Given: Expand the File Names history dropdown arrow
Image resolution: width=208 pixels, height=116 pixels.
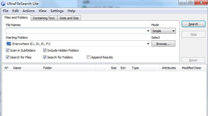Looking at the screenshot, I should (x=148, y=31).
